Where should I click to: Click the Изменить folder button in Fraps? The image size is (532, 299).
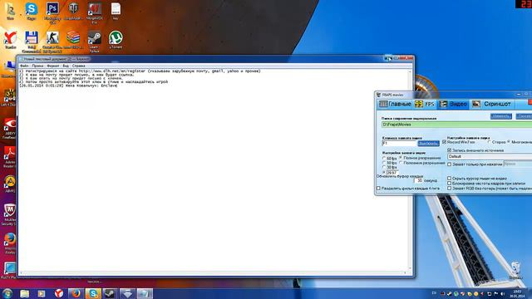(500, 116)
